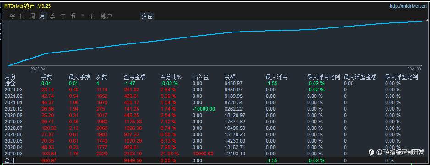Image resolution: width=430 pixels, height=165 pixels.
Task: Click the 持仓 profit value -1.47
Action: pyautogui.click(x=129, y=83)
